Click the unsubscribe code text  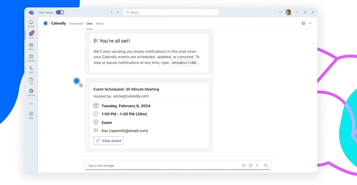[x=184, y=63]
